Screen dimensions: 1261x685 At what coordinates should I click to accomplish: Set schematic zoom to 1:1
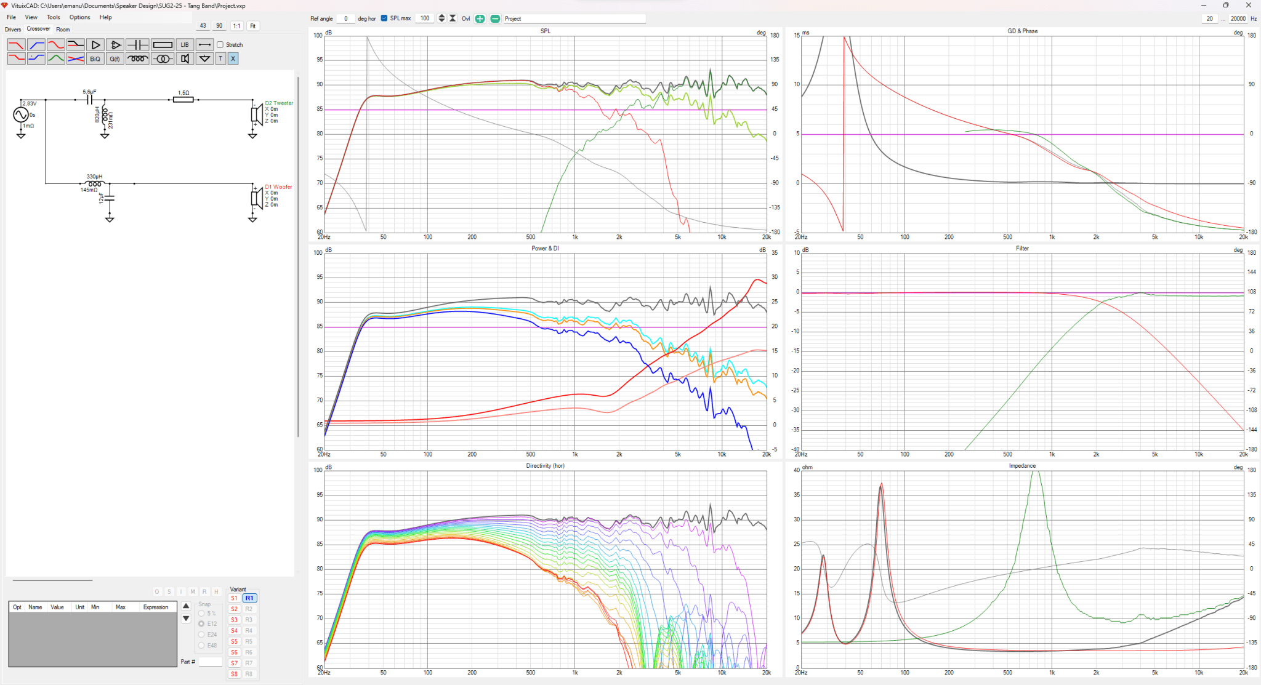pos(236,26)
